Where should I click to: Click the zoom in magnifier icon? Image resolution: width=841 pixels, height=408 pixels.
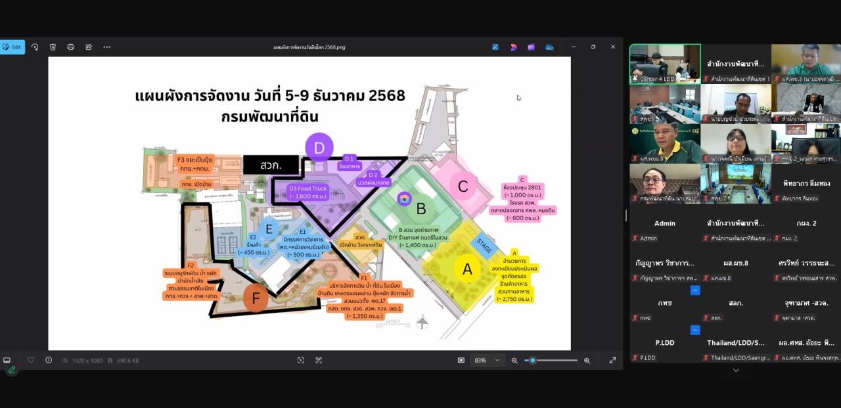click(587, 360)
